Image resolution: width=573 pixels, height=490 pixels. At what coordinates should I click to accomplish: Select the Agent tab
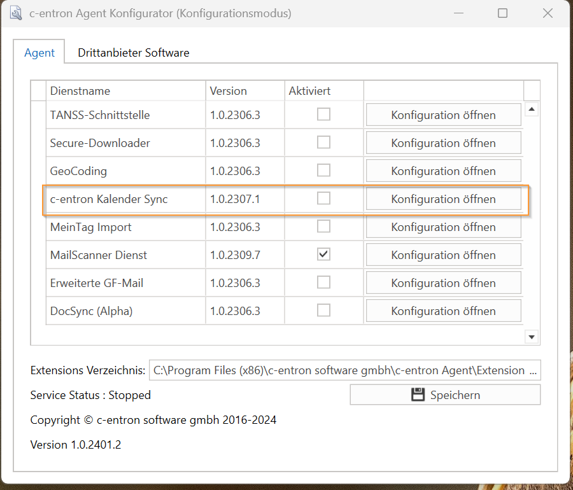[39, 53]
